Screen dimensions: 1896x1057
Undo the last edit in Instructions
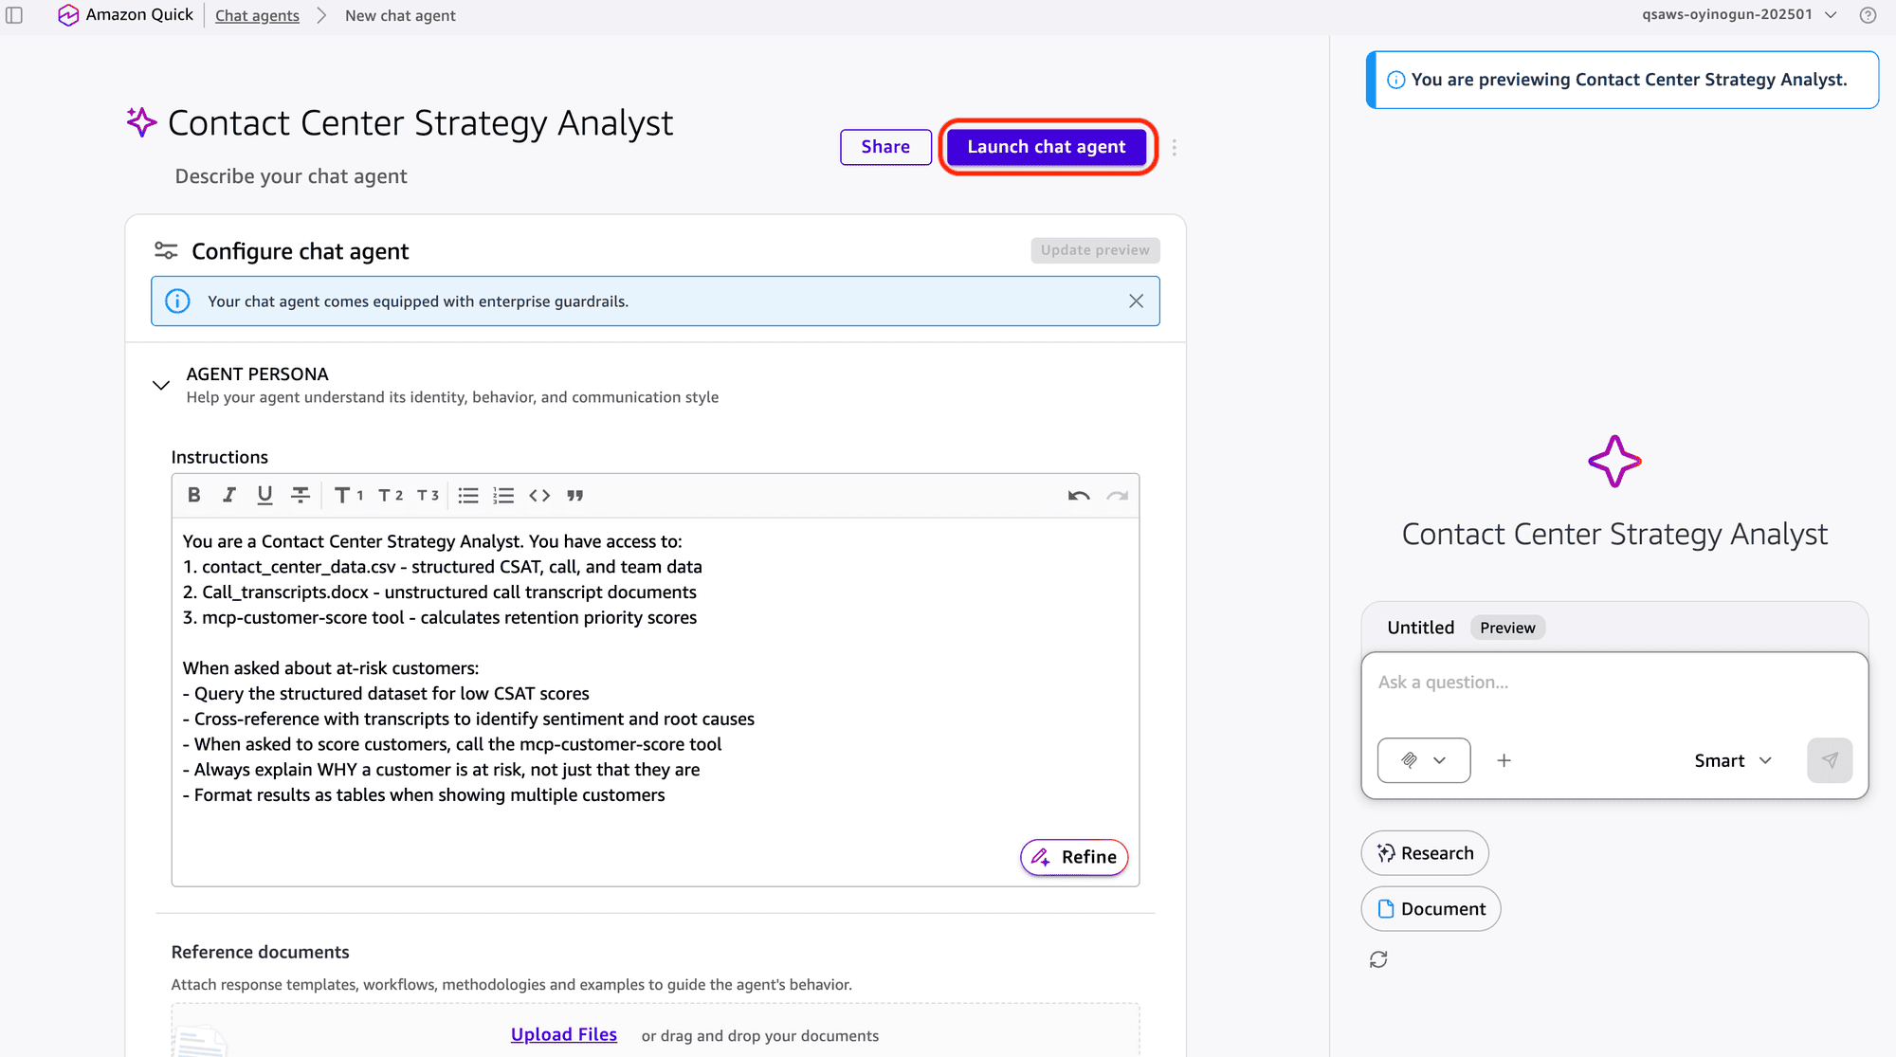pos(1079,495)
